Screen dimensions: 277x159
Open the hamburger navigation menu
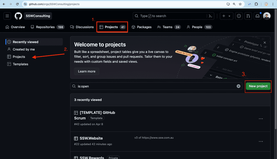point(7,16)
